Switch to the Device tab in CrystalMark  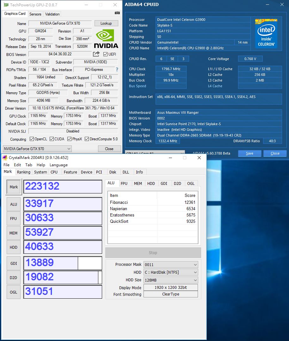point(87,172)
